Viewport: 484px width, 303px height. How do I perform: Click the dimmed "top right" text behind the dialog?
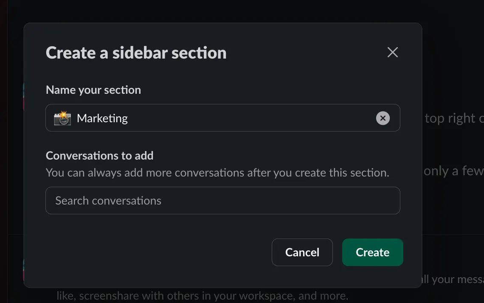[x=450, y=118]
